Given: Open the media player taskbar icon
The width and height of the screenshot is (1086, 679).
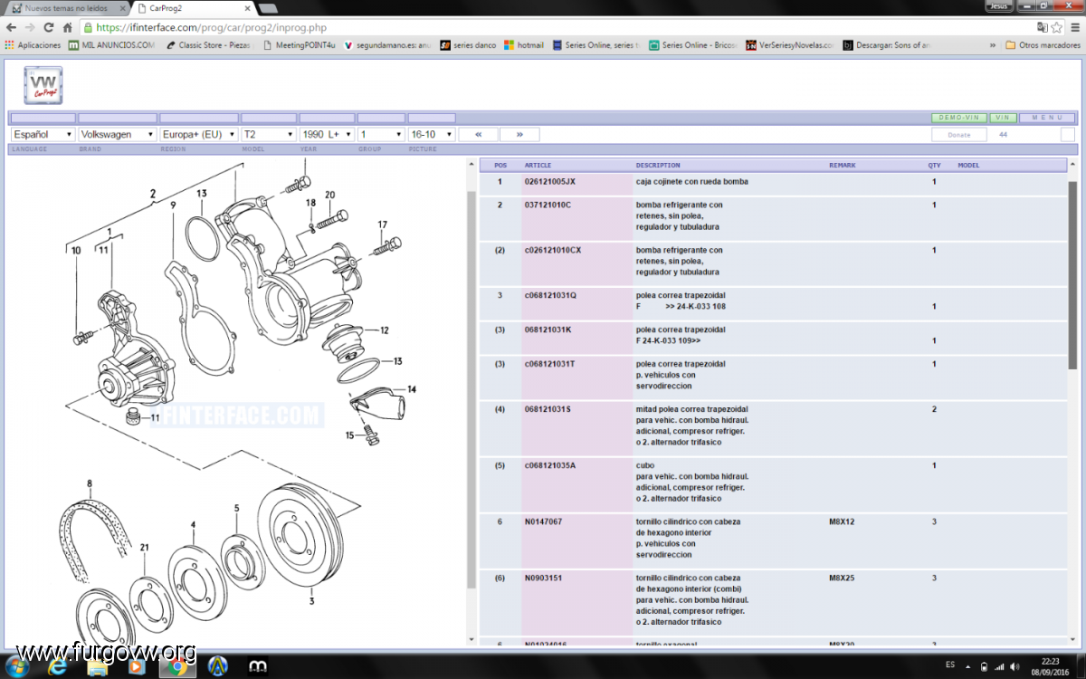Looking at the screenshot, I should pyautogui.click(x=137, y=666).
